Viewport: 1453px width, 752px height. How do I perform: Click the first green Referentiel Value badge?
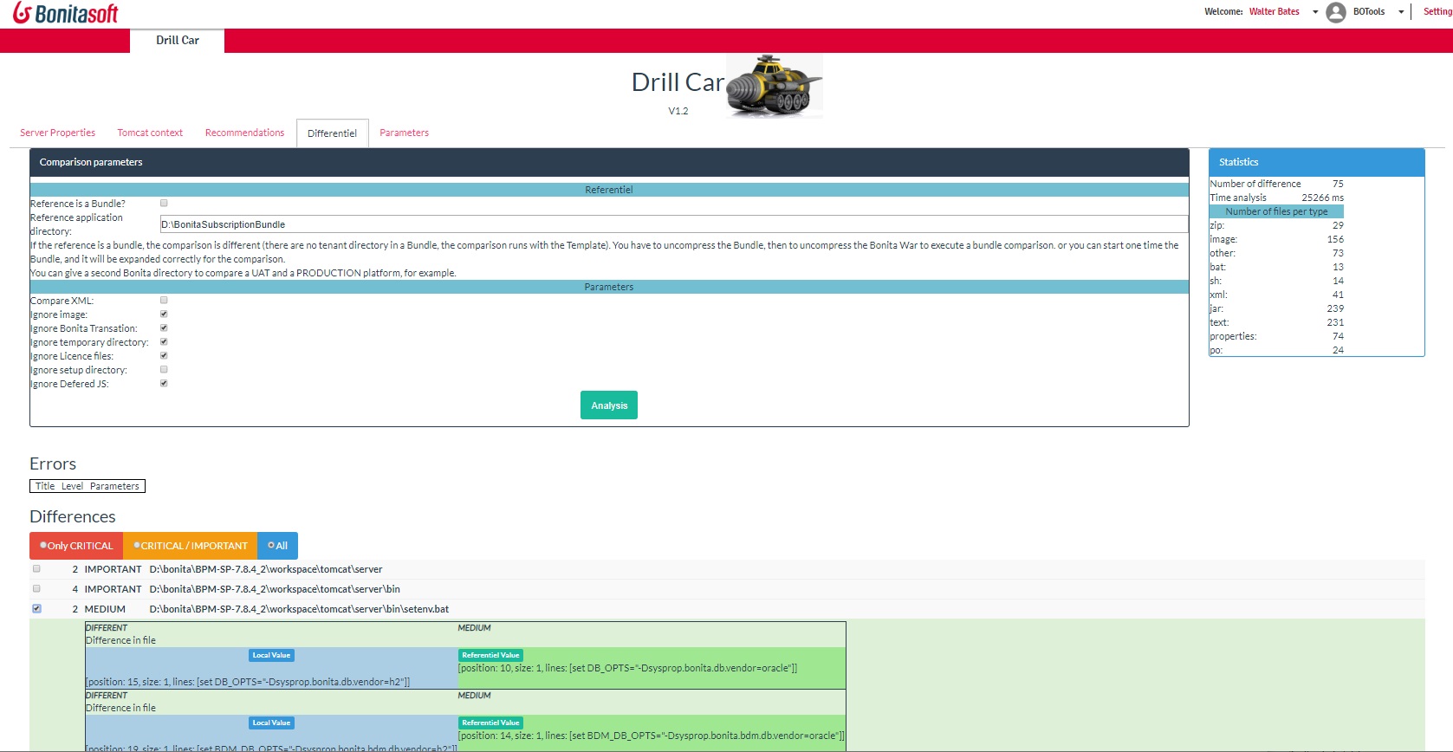(x=490, y=655)
